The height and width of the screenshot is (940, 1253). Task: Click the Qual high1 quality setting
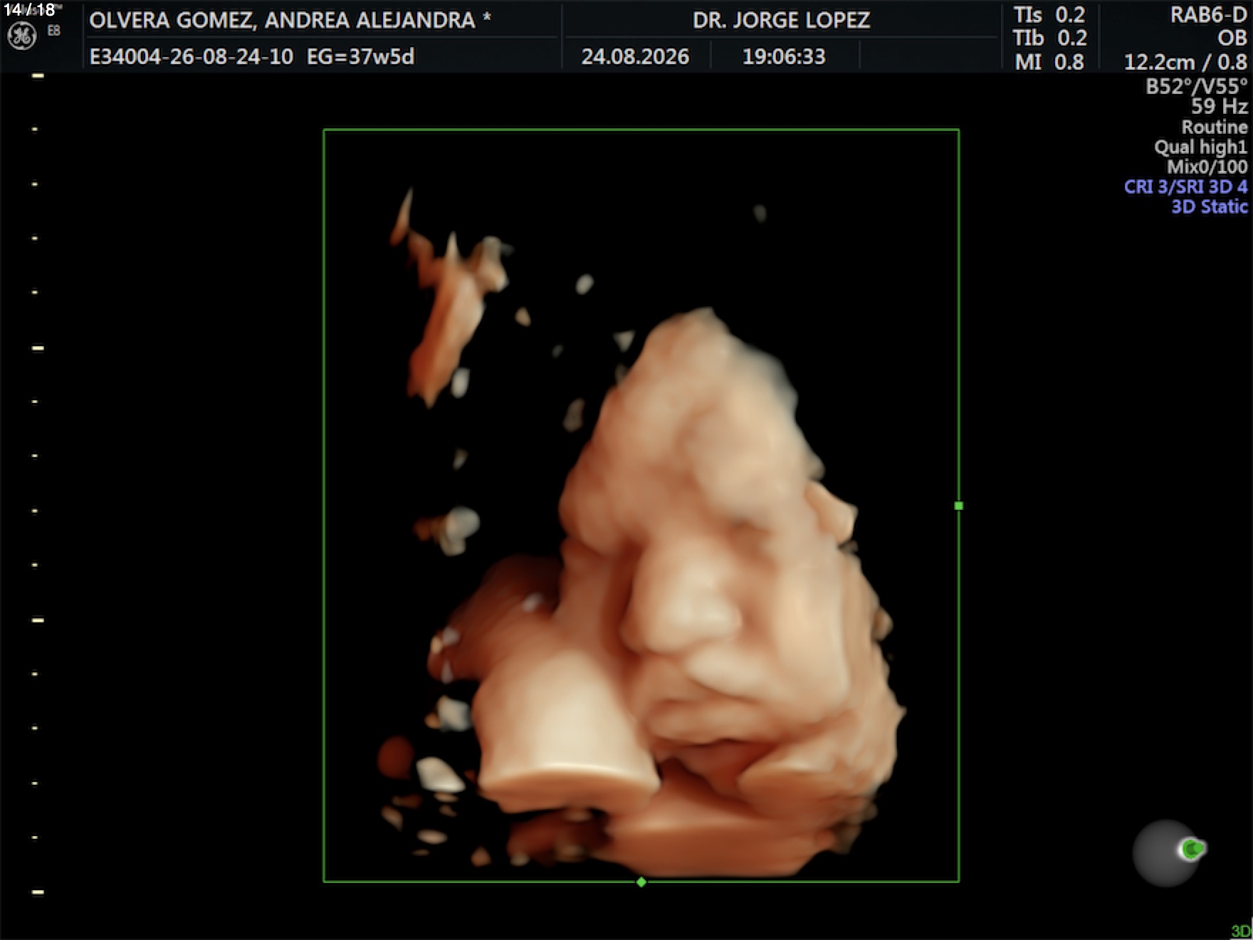pos(1200,147)
